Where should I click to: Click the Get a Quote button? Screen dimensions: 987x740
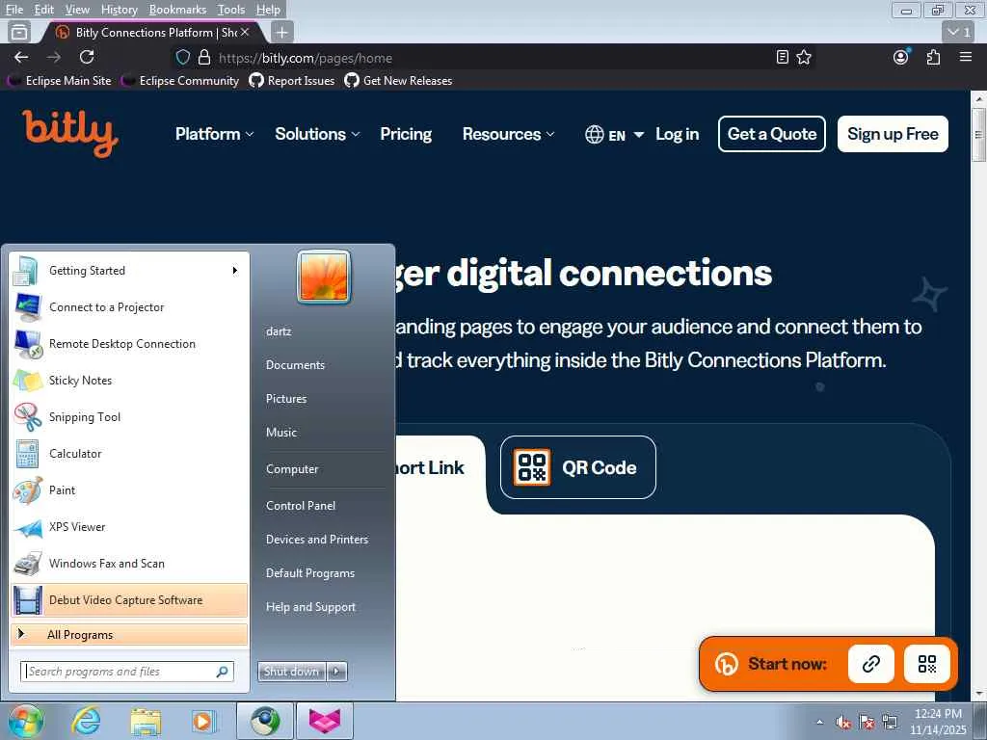[772, 134]
